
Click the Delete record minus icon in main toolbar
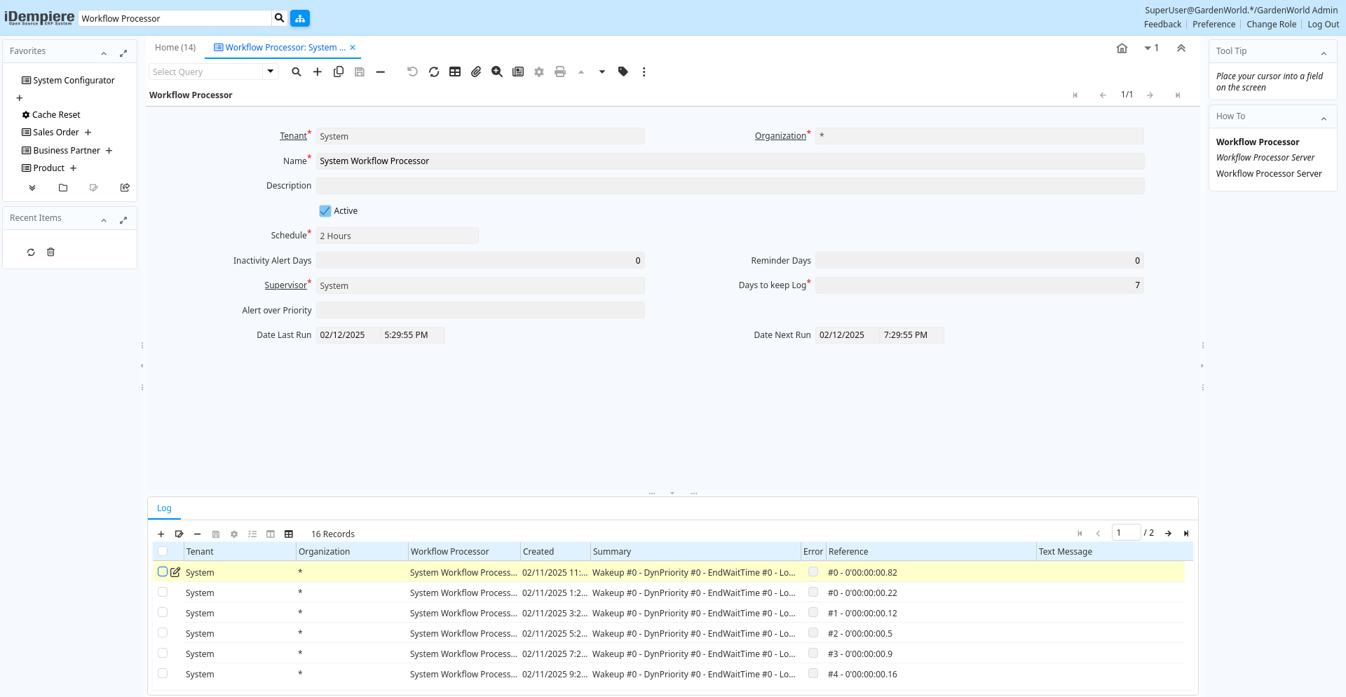click(381, 72)
